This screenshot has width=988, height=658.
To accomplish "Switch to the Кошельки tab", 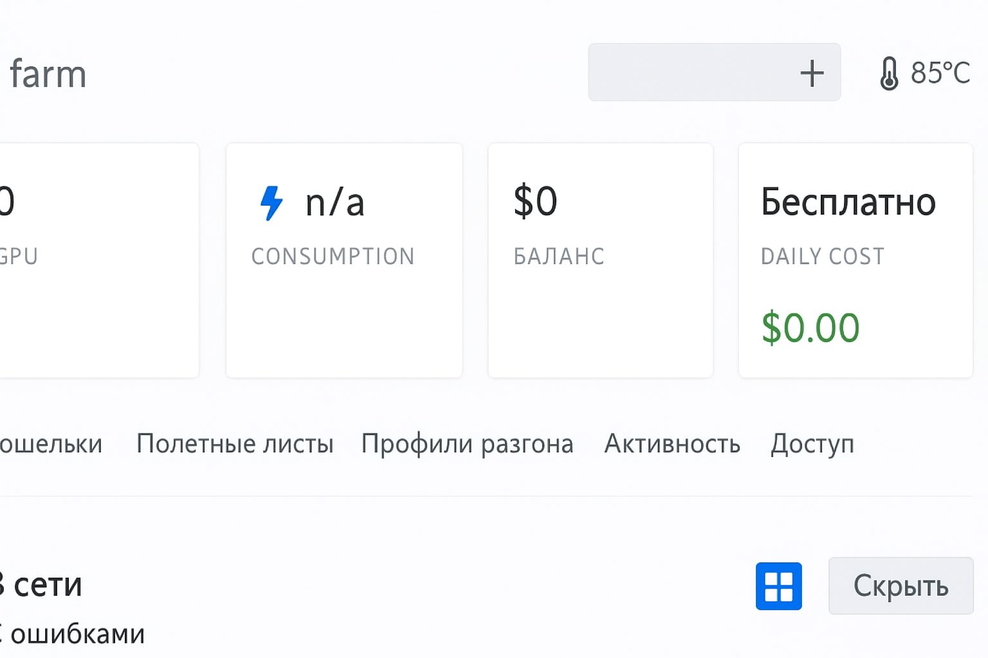I will coord(51,443).
